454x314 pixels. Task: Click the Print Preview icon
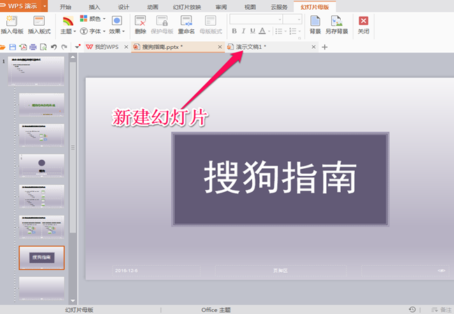tap(43, 47)
